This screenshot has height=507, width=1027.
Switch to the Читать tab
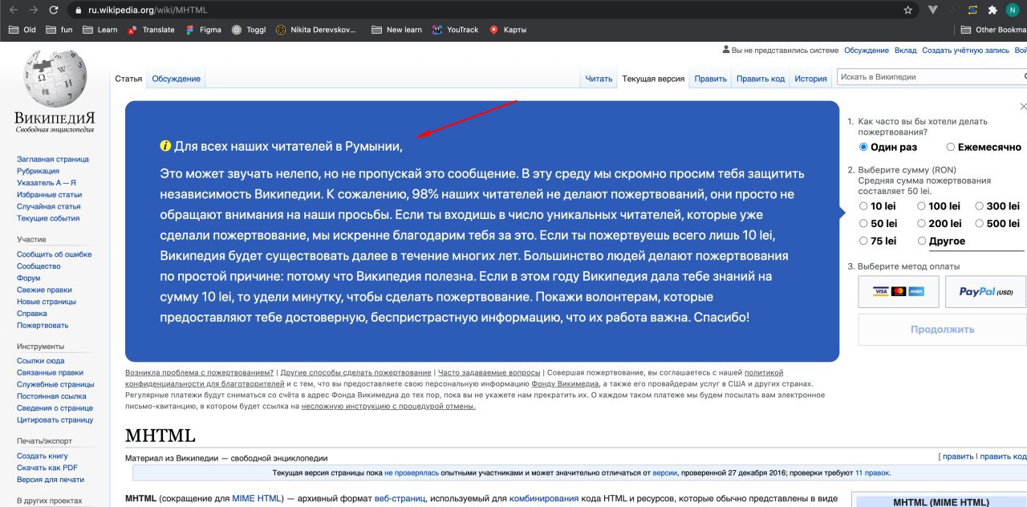[x=599, y=79]
